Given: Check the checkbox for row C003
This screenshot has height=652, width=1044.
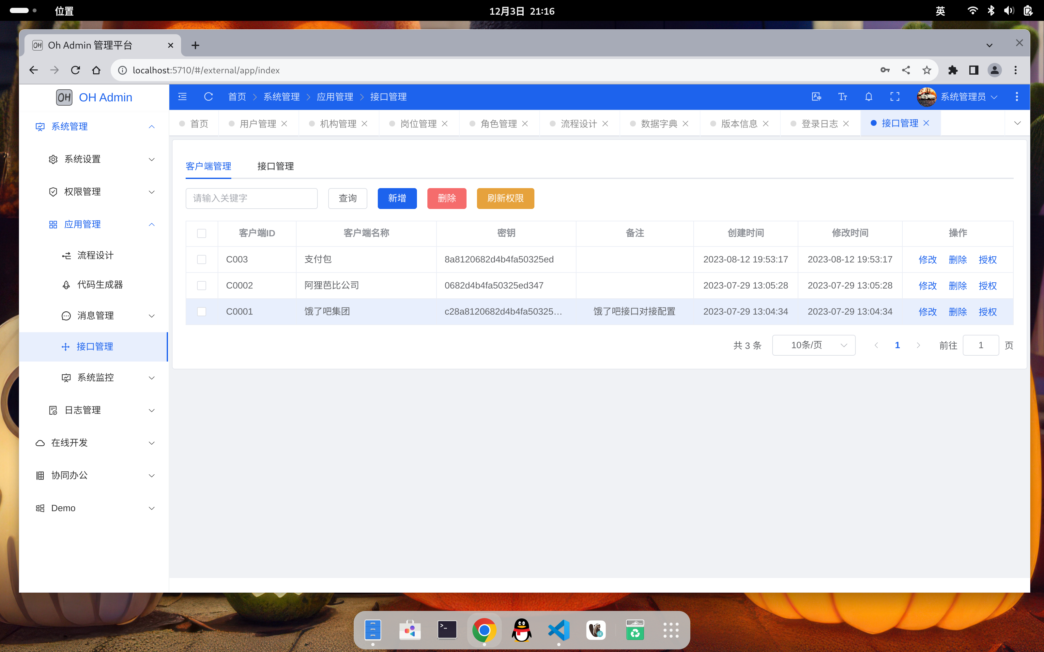Looking at the screenshot, I should (202, 259).
